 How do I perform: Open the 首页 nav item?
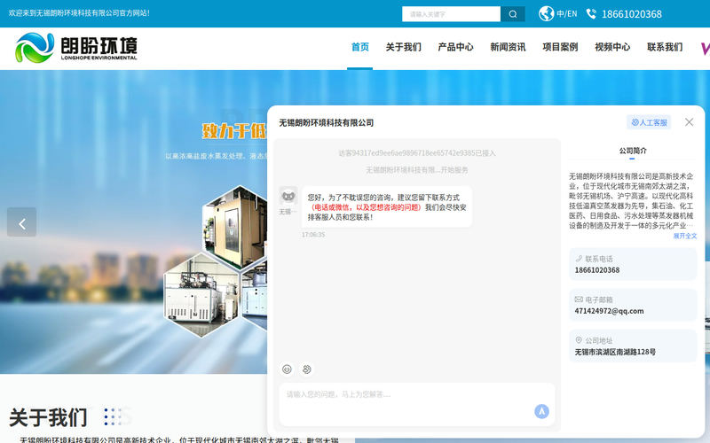(360, 47)
